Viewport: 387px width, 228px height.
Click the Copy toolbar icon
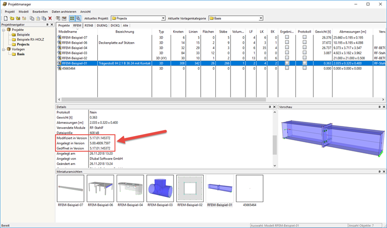32,18
